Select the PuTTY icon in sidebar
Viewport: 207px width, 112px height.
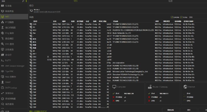(2, 60)
